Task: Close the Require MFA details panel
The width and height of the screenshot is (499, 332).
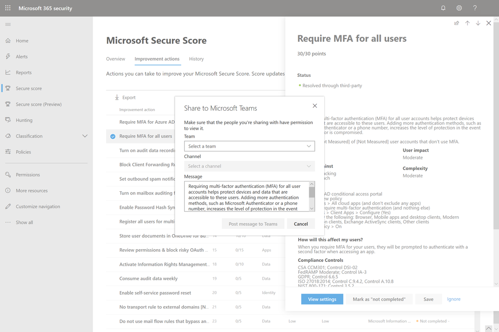Action: pos(489,23)
